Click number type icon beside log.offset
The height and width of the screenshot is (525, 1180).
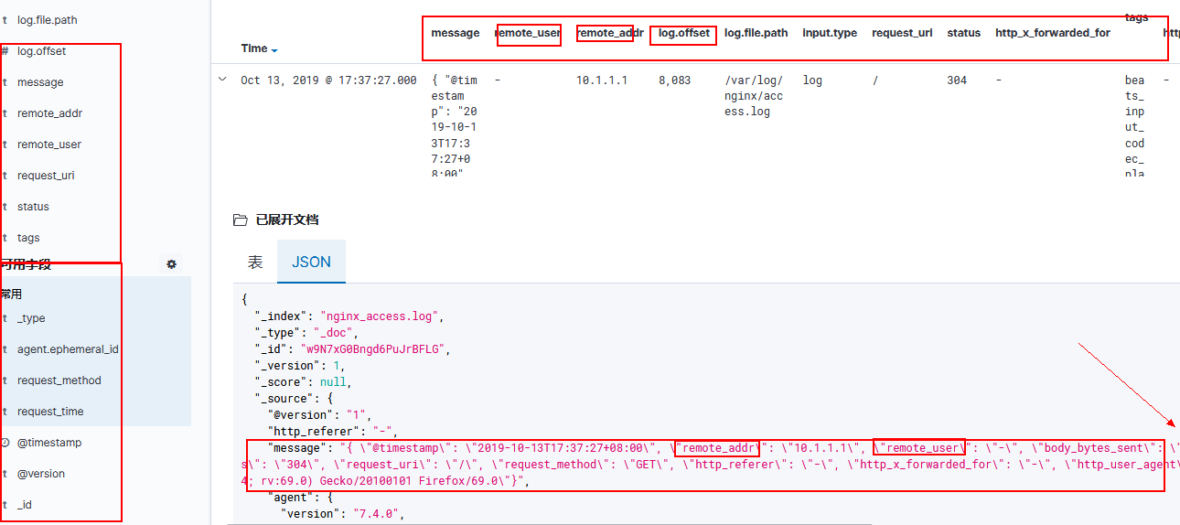point(5,51)
